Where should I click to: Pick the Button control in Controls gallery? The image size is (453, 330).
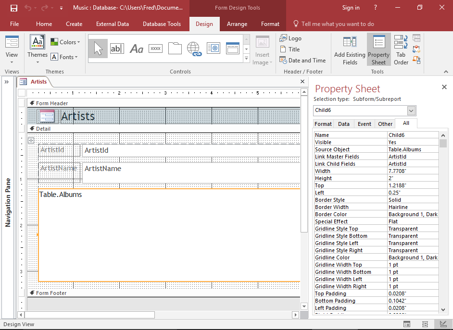(x=155, y=49)
